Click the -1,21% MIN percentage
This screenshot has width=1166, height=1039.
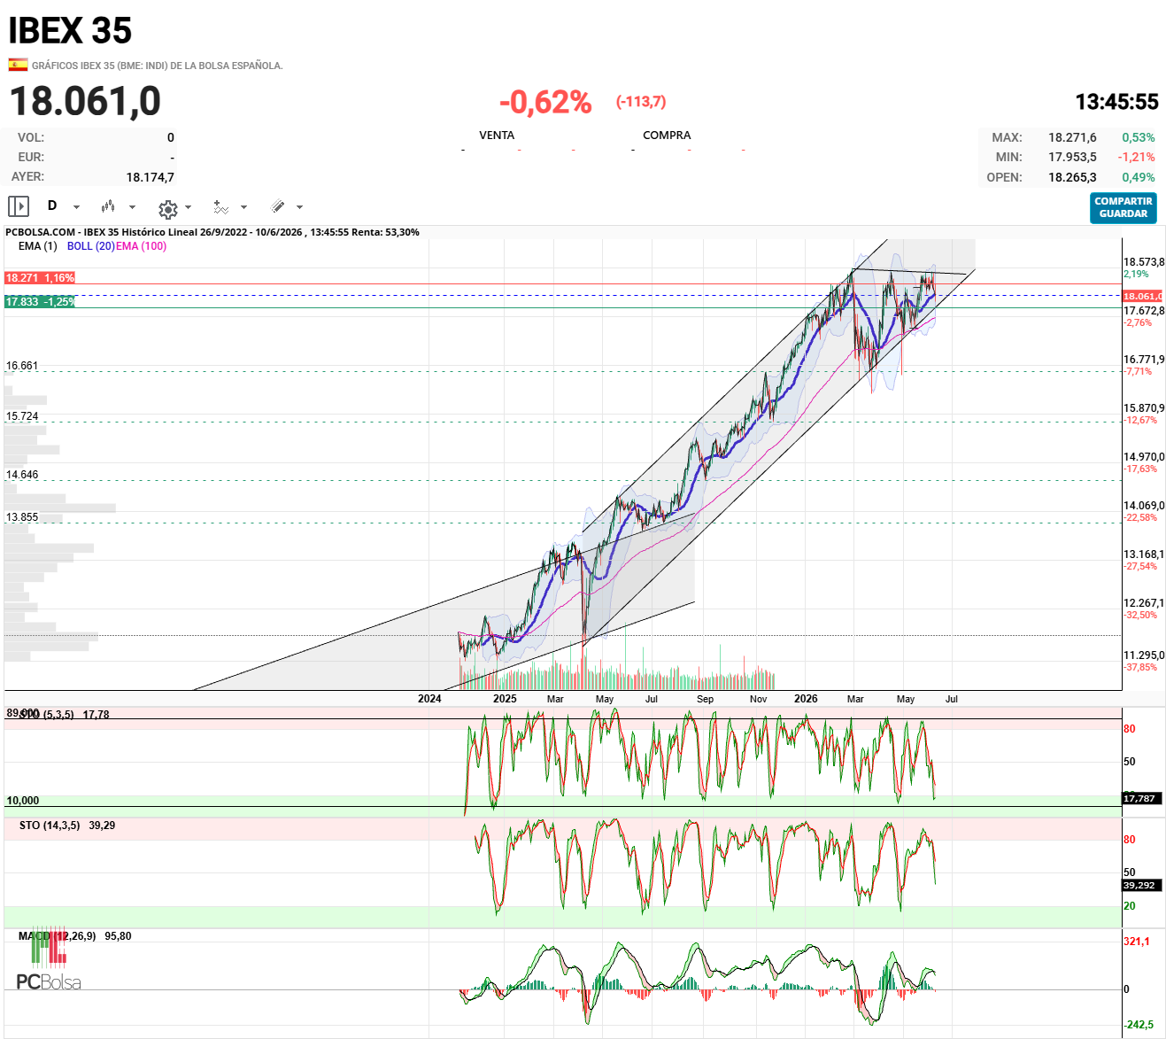1136,157
